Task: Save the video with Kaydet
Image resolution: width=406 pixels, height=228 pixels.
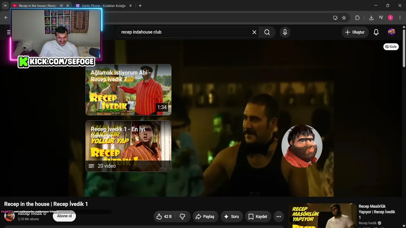Action: click(258, 217)
